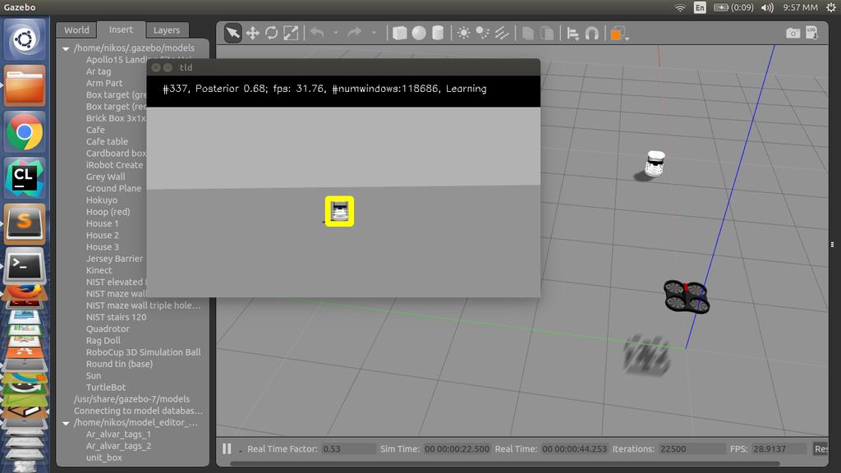Screen dimensions: 841x473
Task: Switch to the Layers tab
Action: click(167, 30)
